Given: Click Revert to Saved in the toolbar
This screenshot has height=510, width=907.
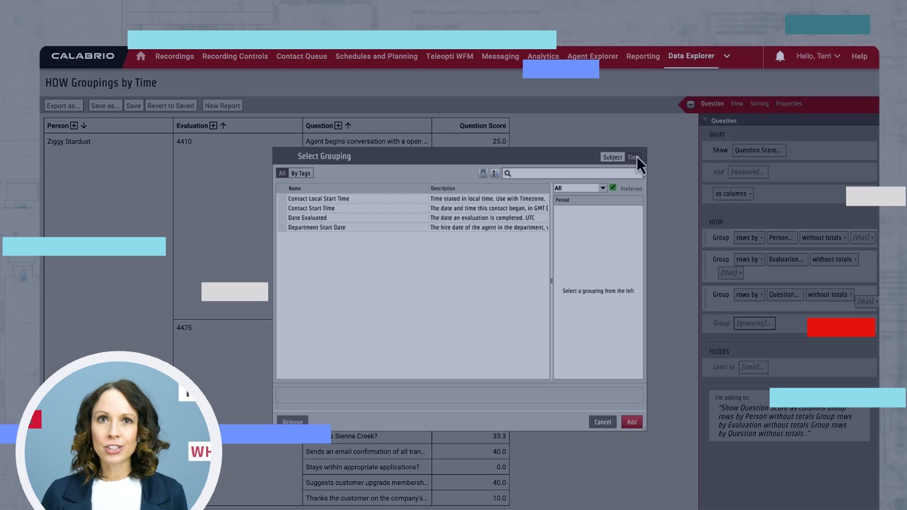Looking at the screenshot, I should 170,105.
